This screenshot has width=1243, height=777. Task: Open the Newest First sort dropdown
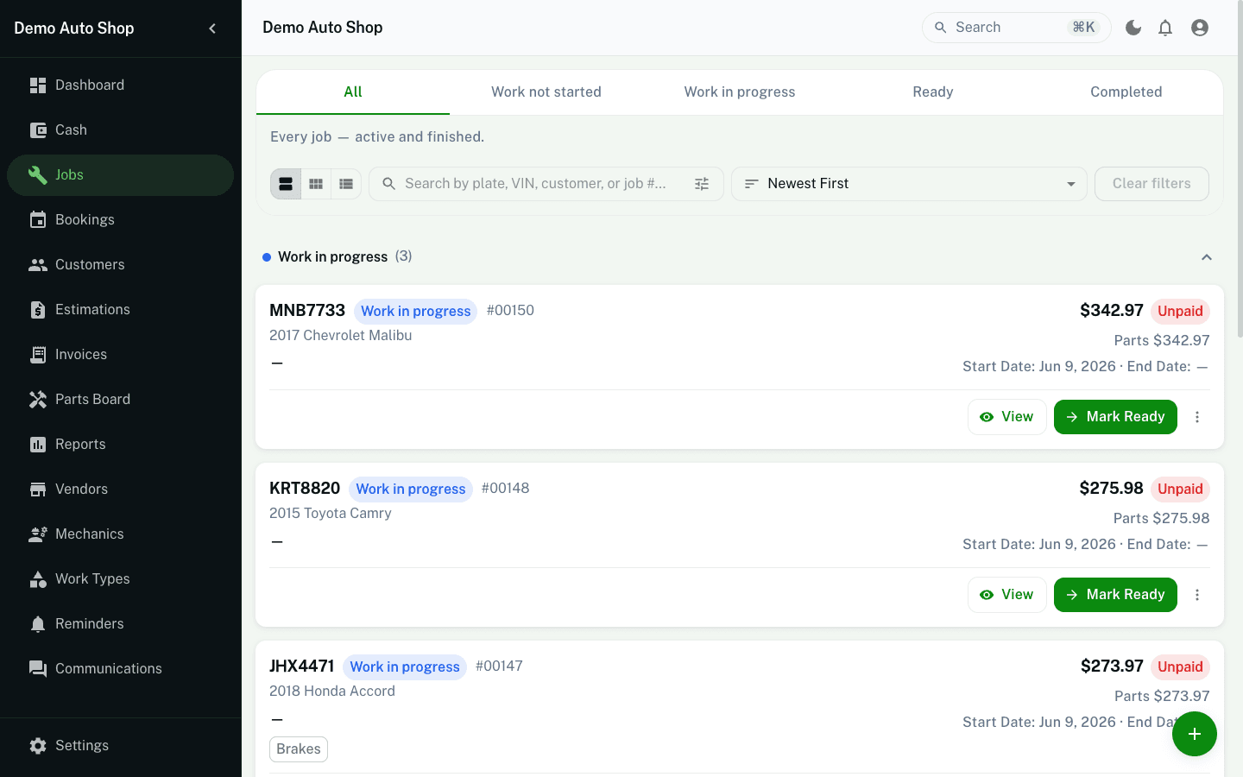click(909, 184)
